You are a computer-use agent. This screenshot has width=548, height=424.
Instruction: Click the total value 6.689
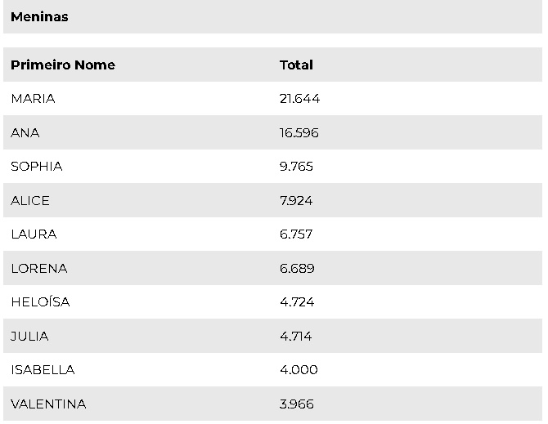tap(297, 268)
